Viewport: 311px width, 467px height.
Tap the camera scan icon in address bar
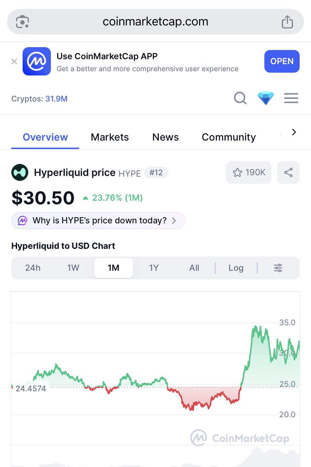click(23, 22)
